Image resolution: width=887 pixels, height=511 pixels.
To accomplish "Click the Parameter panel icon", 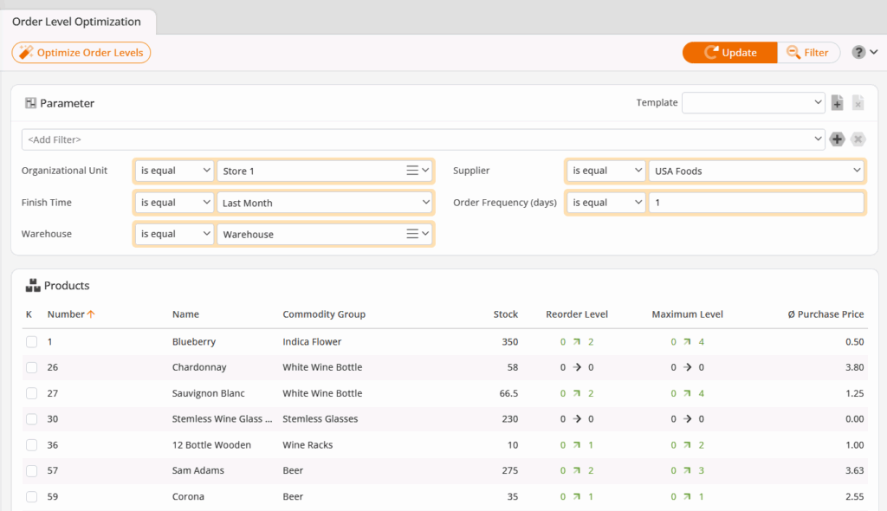I will [30, 103].
